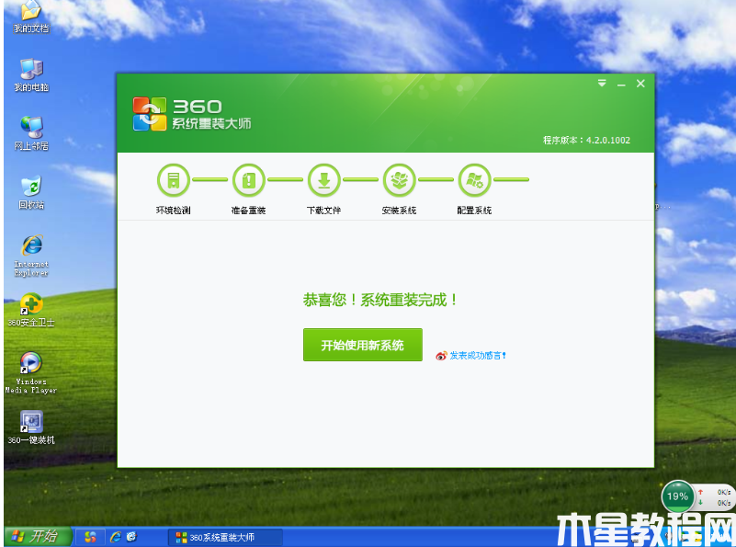
Task: Minimize the 360 系统重装大师 window
Action: click(x=621, y=85)
